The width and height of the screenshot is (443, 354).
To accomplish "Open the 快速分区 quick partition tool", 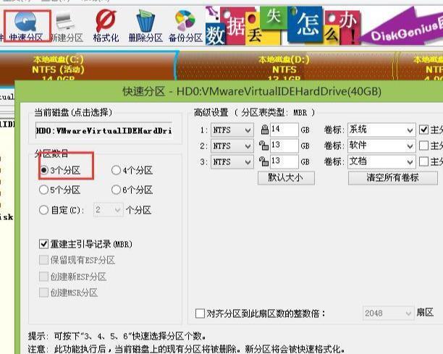I will 26,27.
